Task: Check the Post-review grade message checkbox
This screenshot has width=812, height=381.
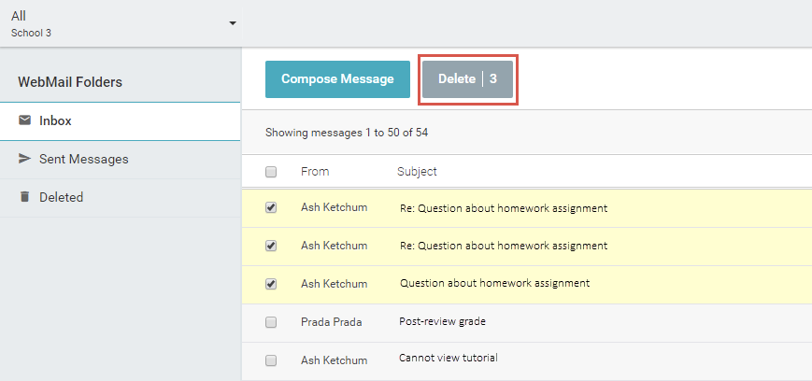Action: 271,322
